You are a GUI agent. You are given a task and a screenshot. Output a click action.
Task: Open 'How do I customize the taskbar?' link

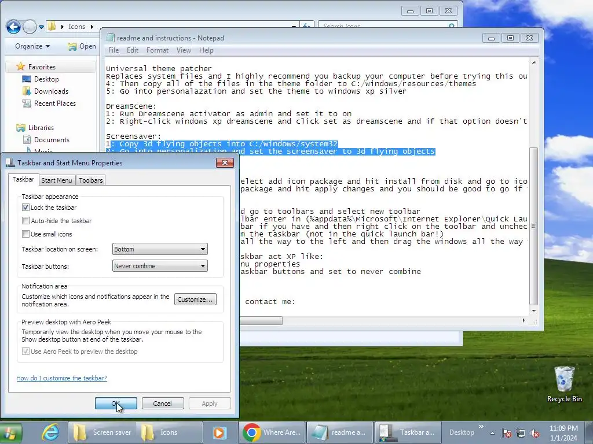[x=61, y=378]
